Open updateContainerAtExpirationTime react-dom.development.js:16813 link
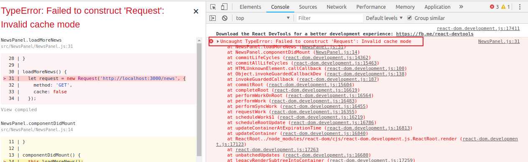Image resolution: width=528 pixels, height=162 pixels. tap(368, 128)
